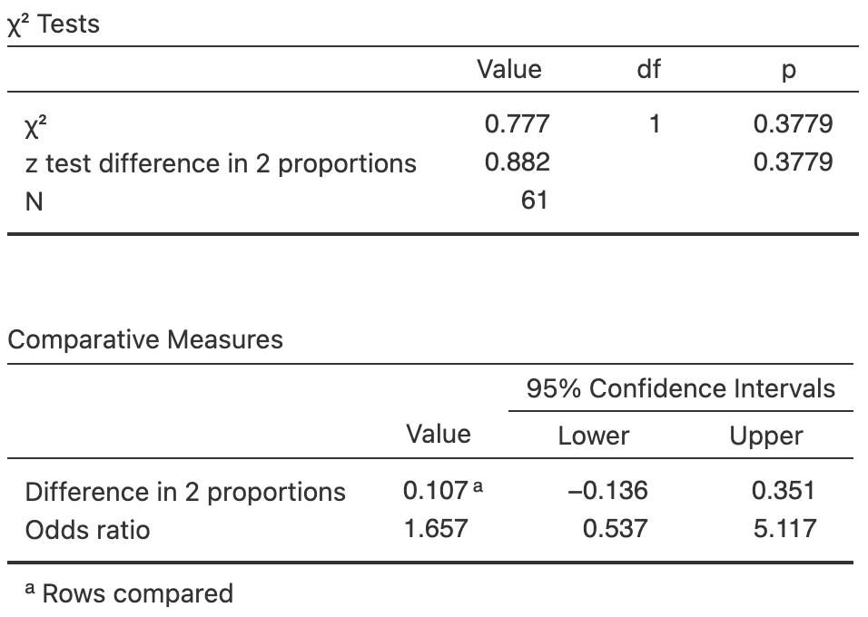Click the χ² Tests table title
This screenshot has height=617, width=868.
point(54,24)
